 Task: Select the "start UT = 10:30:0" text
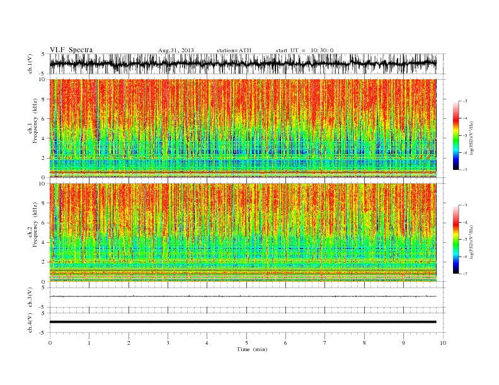pyautogui.click(x=304, y=50)
